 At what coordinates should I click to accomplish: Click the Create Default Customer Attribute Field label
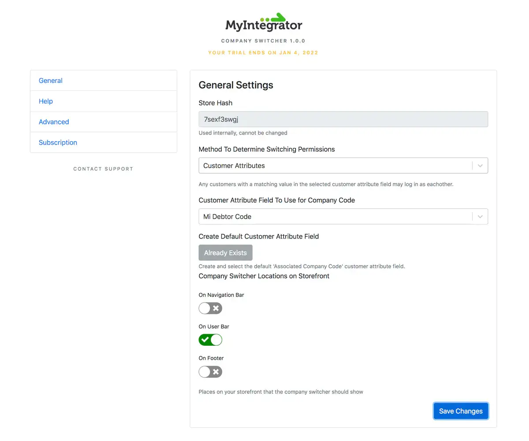pos(259,236)
